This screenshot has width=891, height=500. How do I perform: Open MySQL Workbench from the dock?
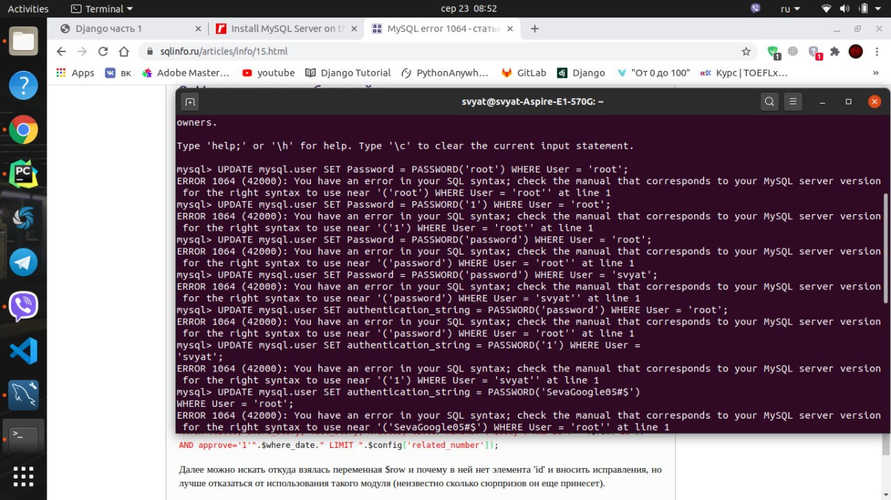(x=24, y=394)
